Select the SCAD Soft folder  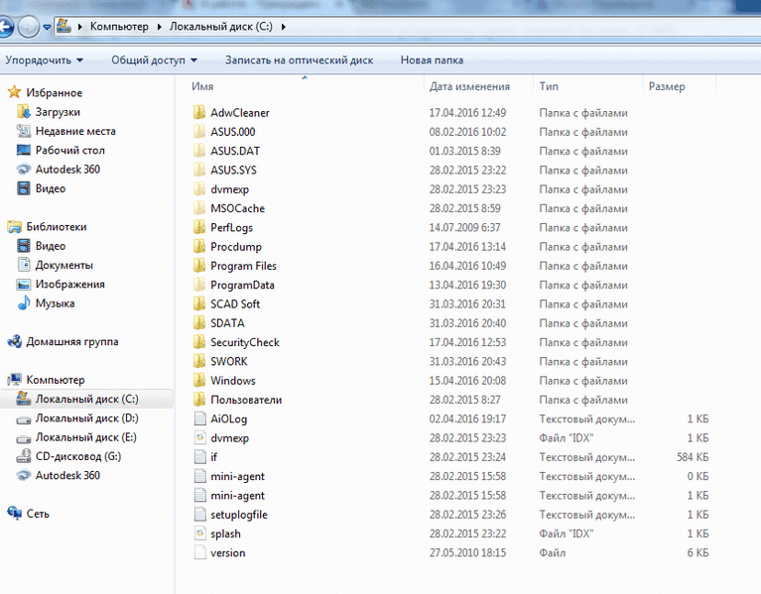tap(235, 304)
